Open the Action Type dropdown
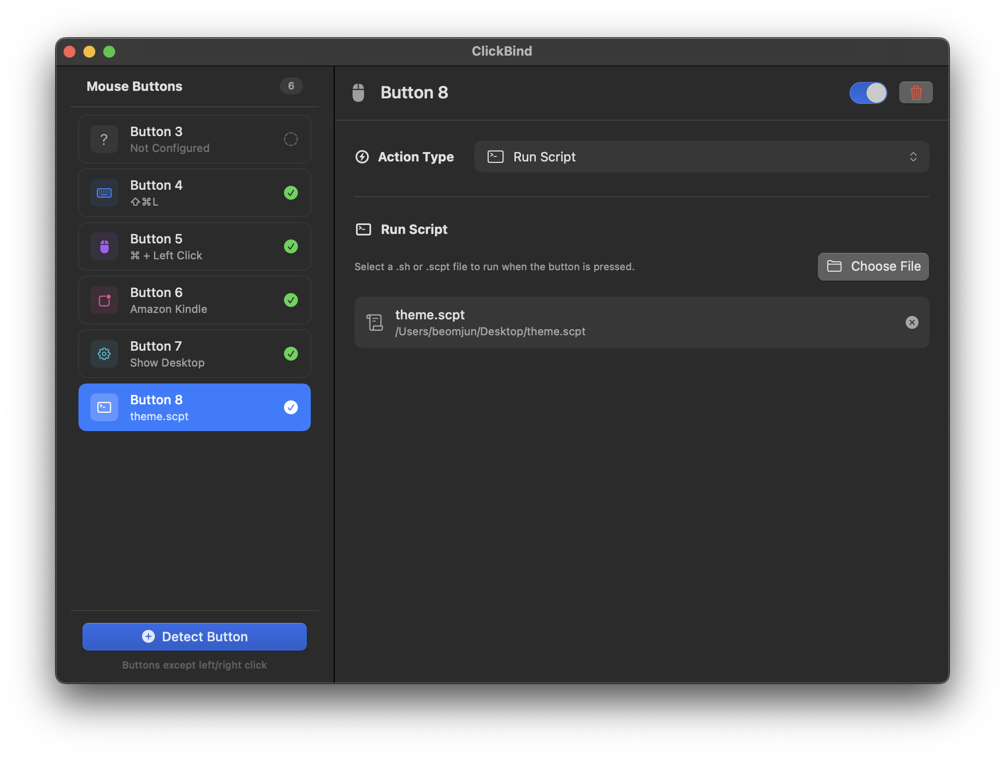1005x757 pixels. click(x=702, y=156)
